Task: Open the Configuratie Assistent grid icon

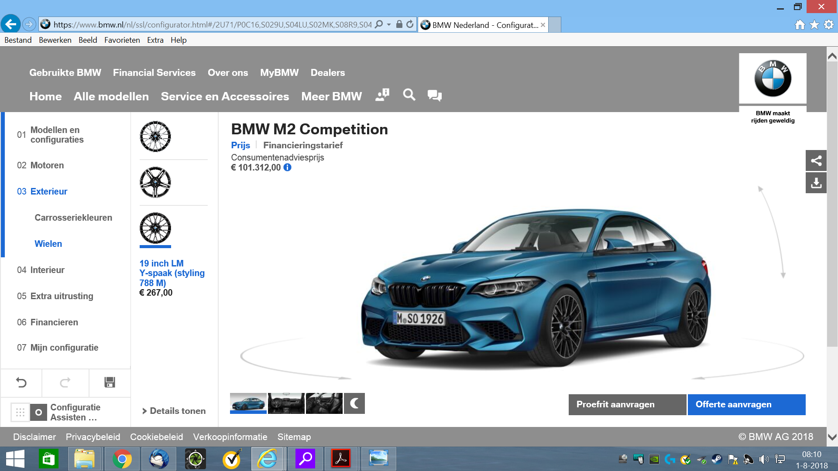Action: (x=20, y=412)
